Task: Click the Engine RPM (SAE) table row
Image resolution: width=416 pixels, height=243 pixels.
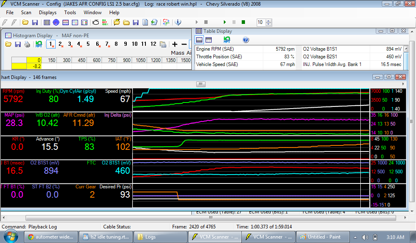Action: pos(246,49)
